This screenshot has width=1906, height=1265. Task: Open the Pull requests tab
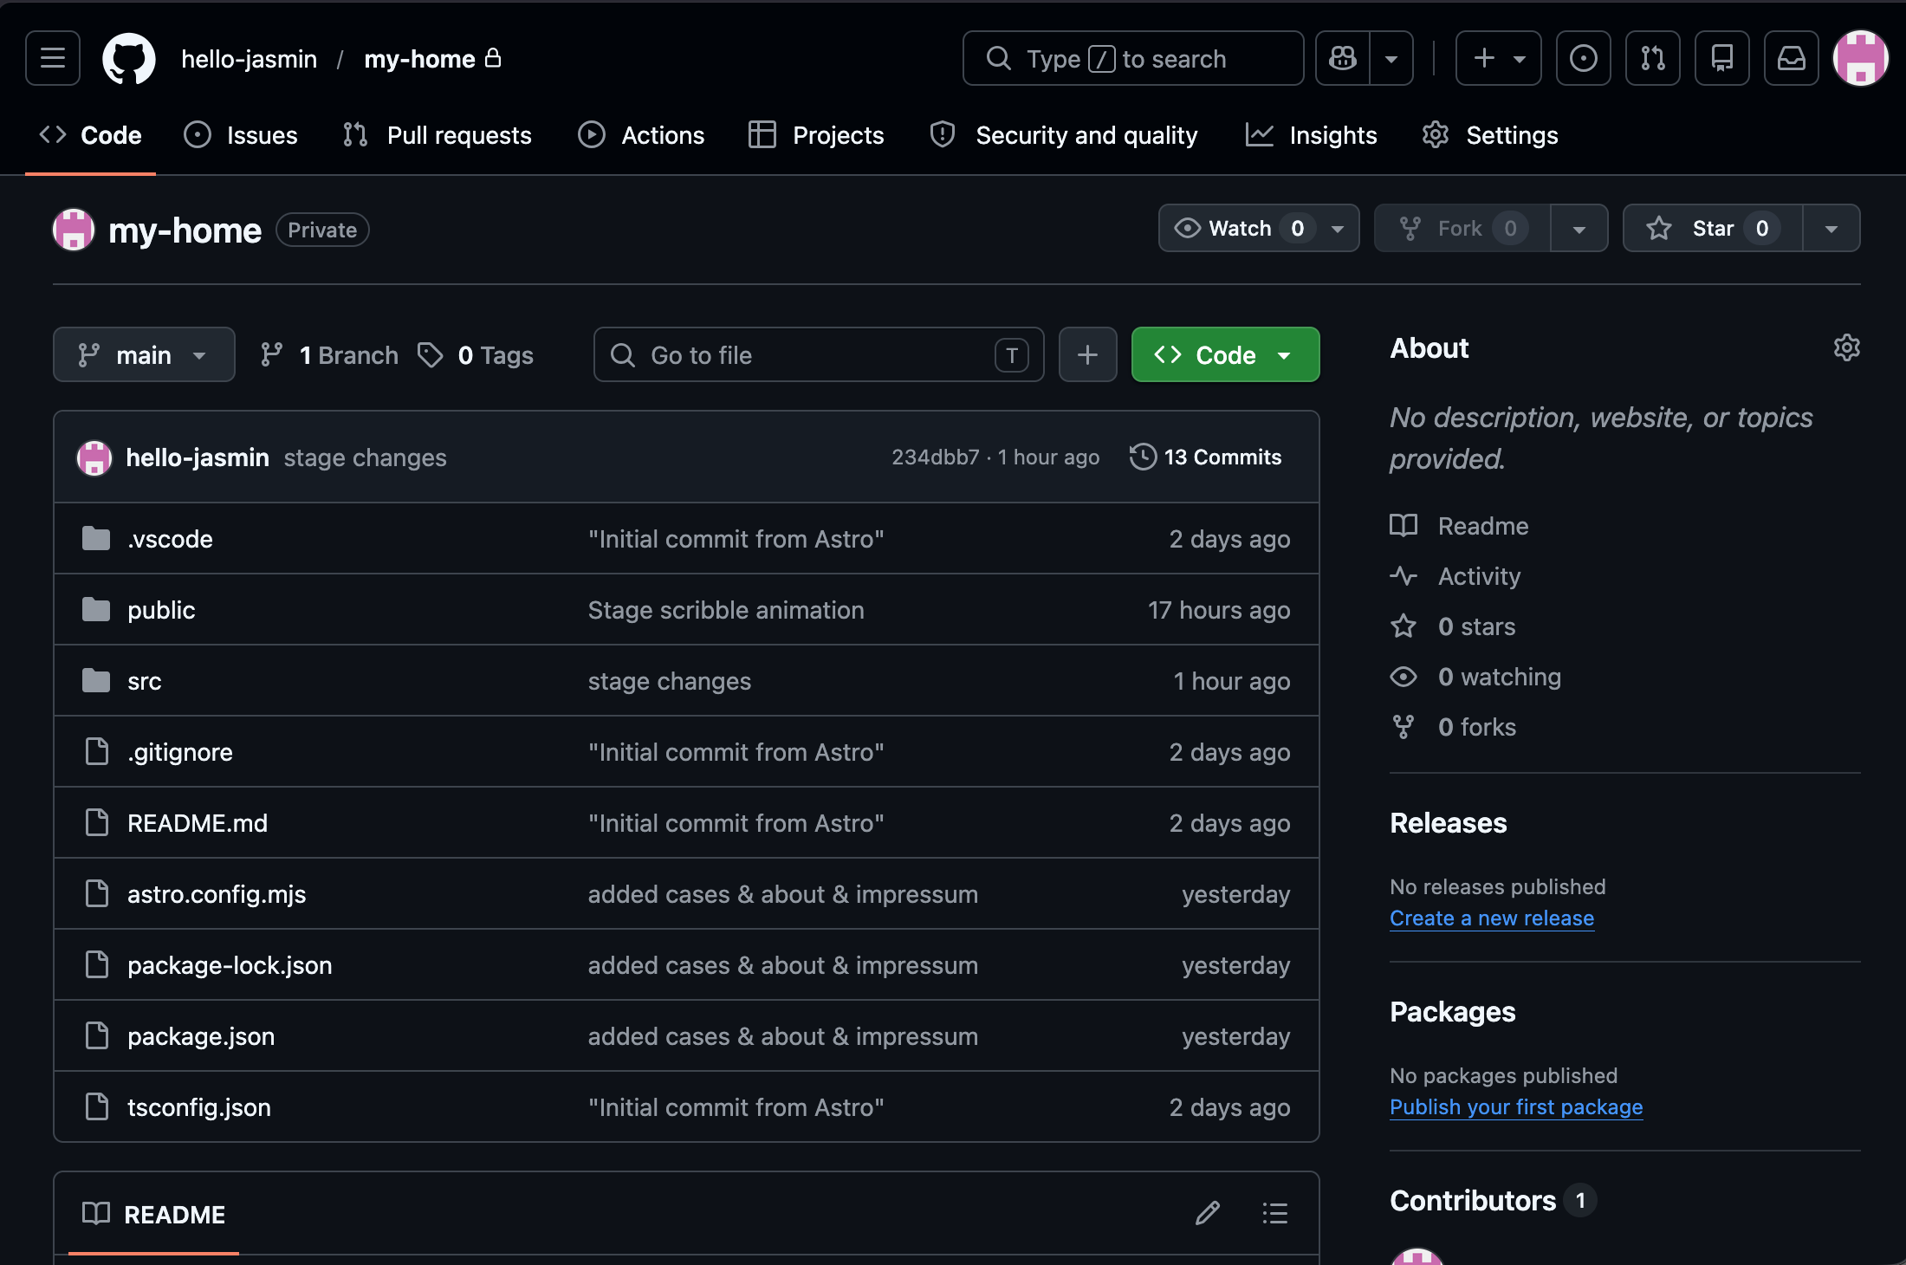click(437, 135)
